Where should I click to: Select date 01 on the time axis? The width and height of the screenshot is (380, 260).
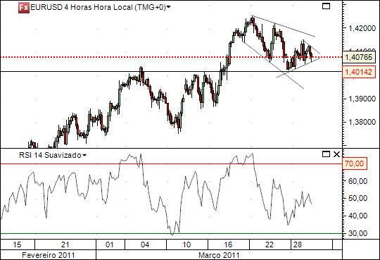click(110, 244)
